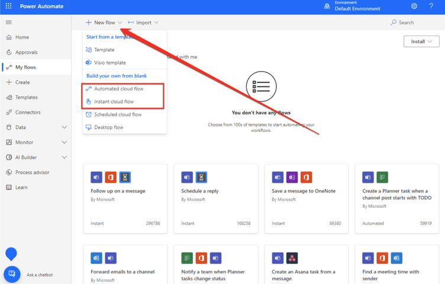445x284 pixels.
Task: Select Template from the menu
Action: click(125, 50)
